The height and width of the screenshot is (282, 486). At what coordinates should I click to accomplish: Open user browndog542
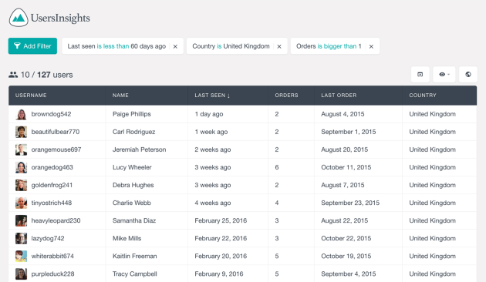tap(51, 114)
